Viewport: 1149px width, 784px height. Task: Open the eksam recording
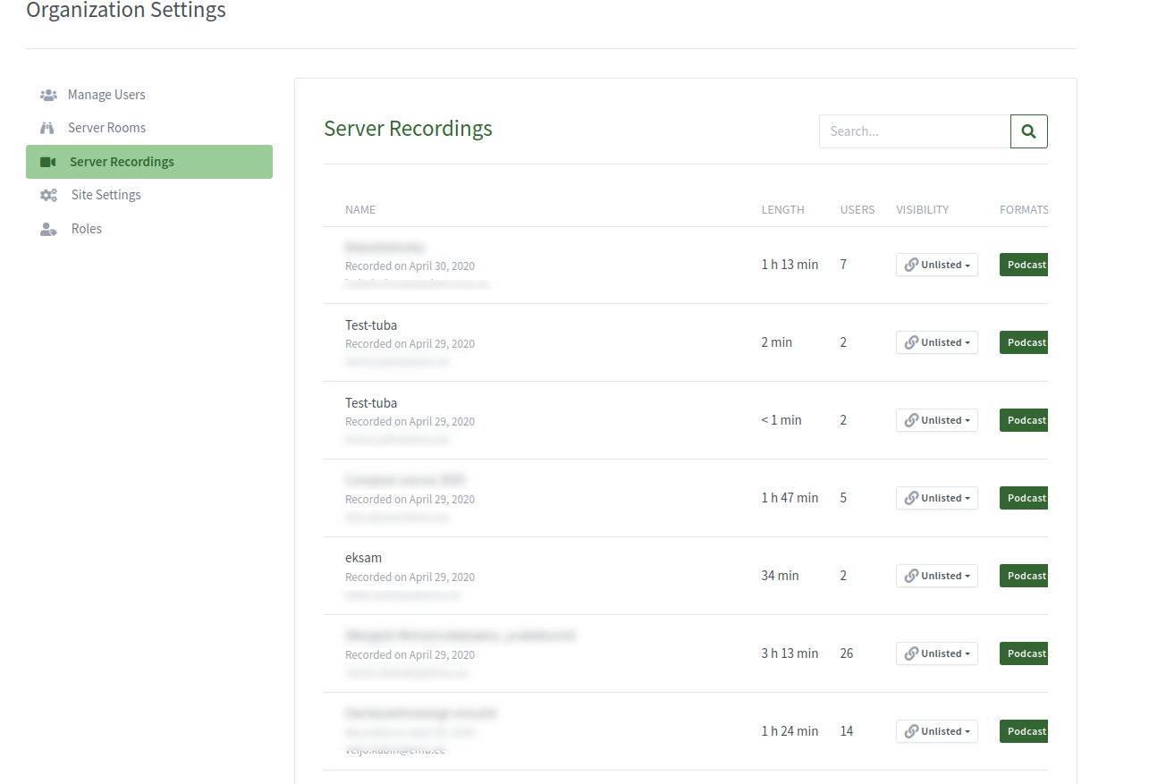[363, 557]
